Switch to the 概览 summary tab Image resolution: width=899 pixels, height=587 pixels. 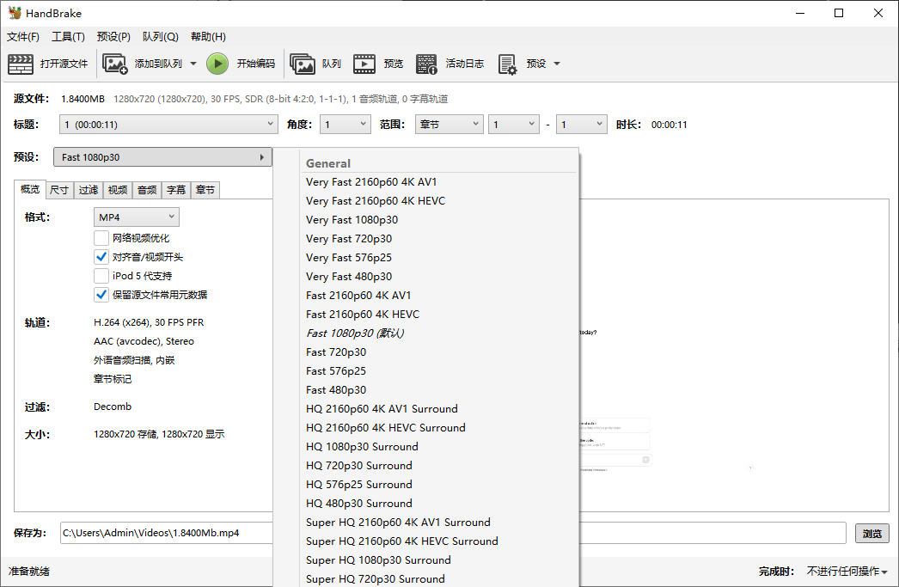click(30, 189)
